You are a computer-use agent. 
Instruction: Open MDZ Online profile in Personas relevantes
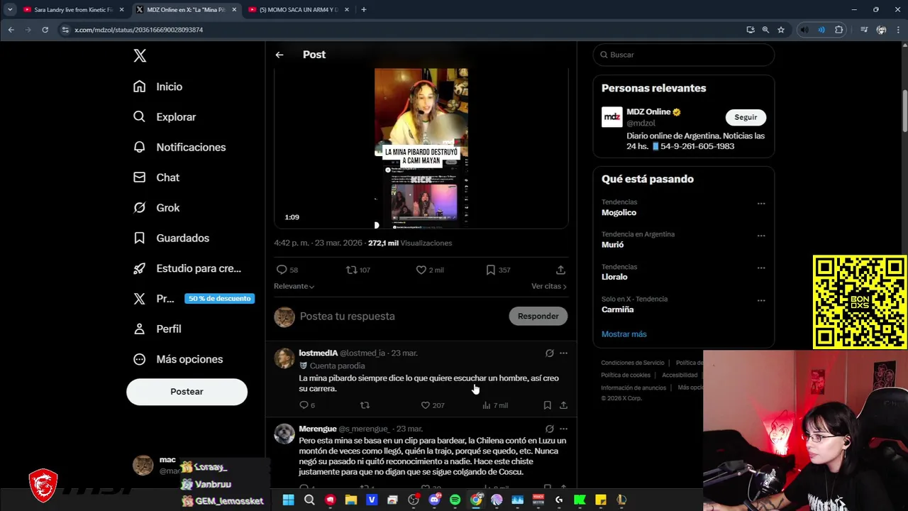pyautogui.click(x=648, y=112)
